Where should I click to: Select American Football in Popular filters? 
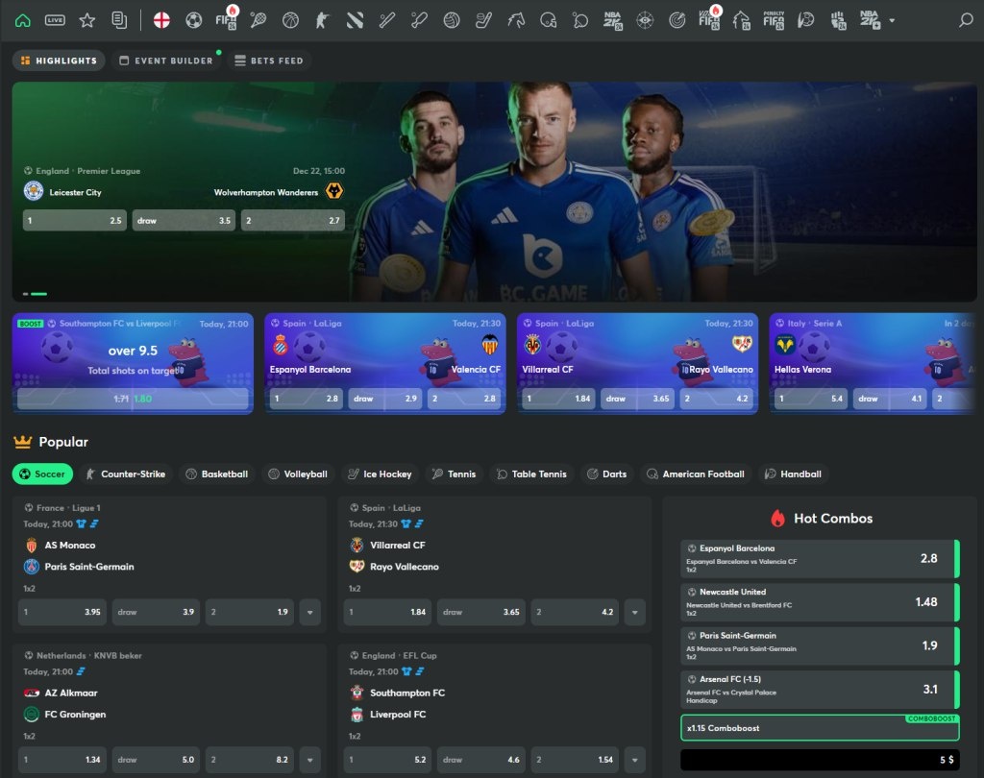[x=696, y=474]
